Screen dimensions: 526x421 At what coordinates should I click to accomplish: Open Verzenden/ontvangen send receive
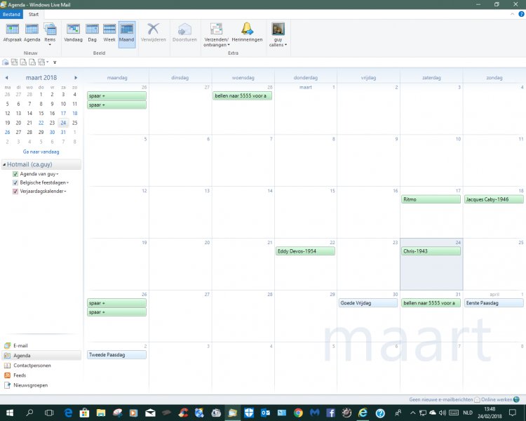[x=216, y=35]
